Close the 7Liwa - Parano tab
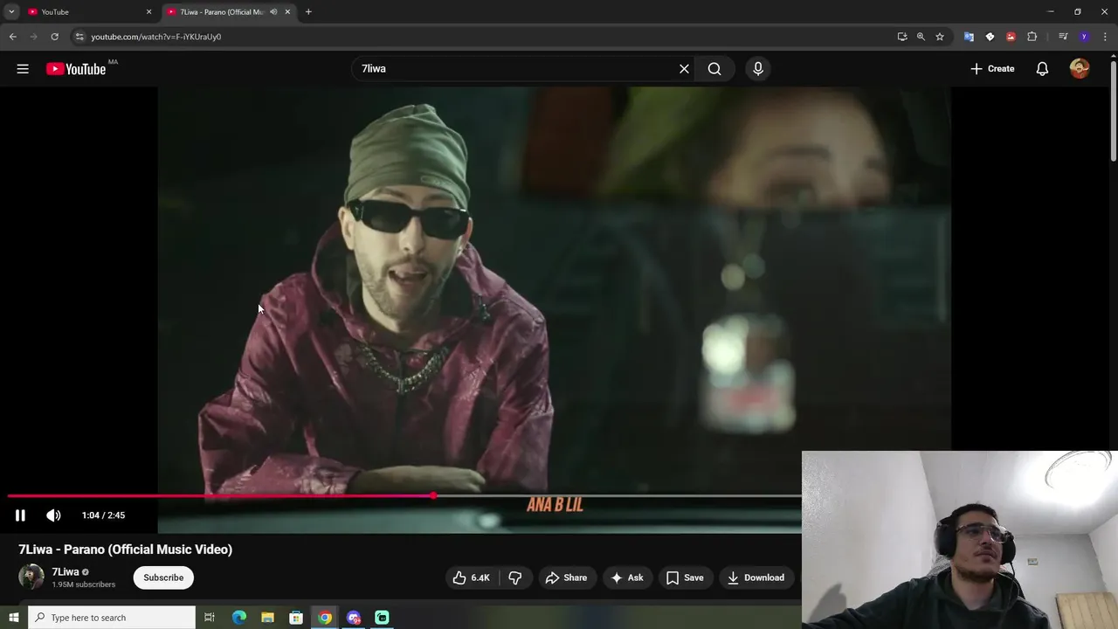The width and height of the screenshot is (1118, 629). [287, 12]
